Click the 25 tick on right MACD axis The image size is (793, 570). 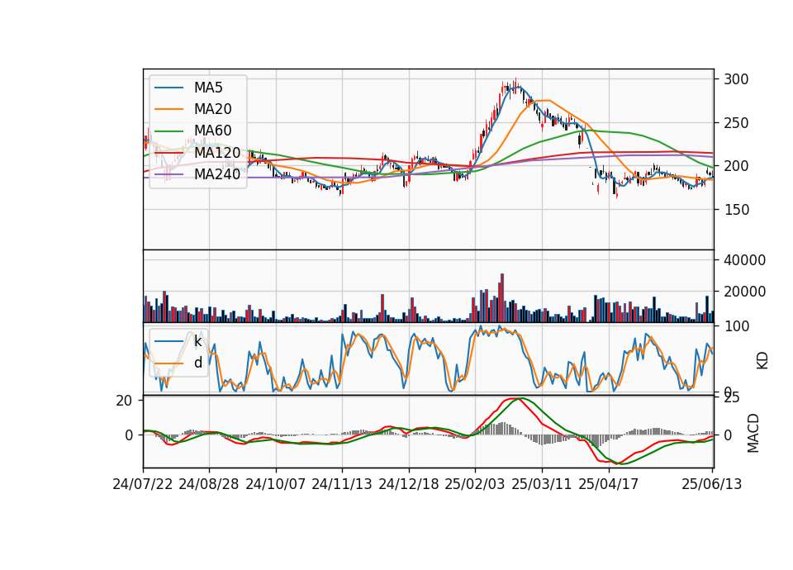[x=732, y=397]
